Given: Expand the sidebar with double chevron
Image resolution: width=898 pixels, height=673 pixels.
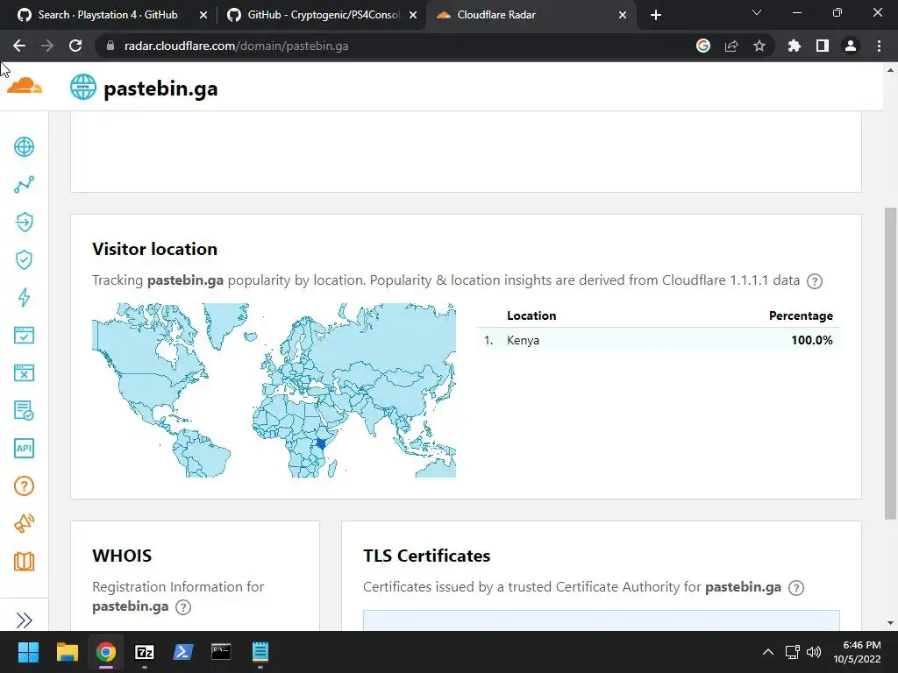Looking at the screenshot, I should point(24,620).
